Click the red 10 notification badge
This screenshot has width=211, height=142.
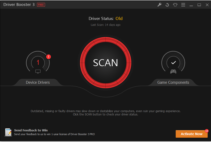pos(207,131)
